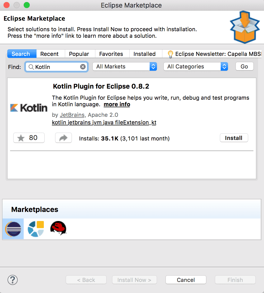Share the Kotlin plugin using arrow icon
The image size is (264, 293).
pyautogui.click(x=63, y=138)
